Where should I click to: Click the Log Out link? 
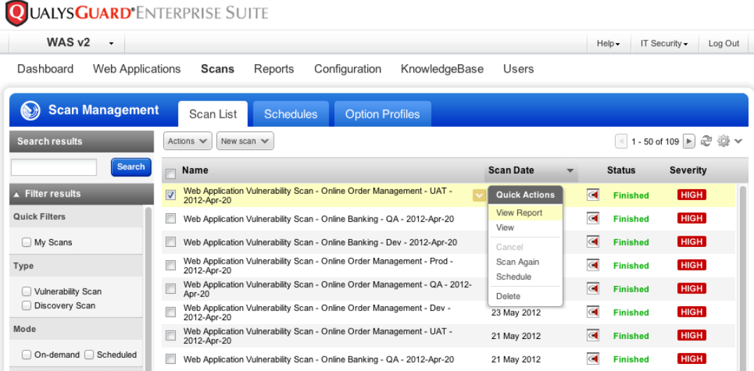pyautogui.click(x=723, y=43)
